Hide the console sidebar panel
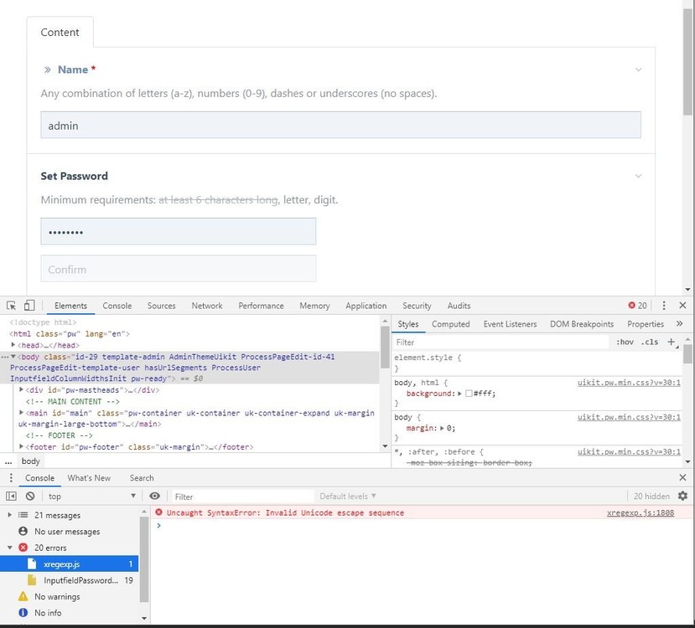Screen dimensions: 695x628 point(11,497)
